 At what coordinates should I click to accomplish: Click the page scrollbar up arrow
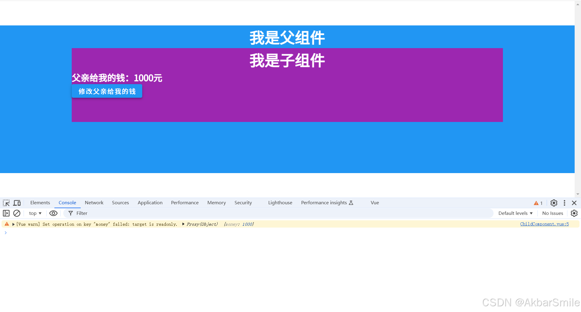click(x=578, y=4)
